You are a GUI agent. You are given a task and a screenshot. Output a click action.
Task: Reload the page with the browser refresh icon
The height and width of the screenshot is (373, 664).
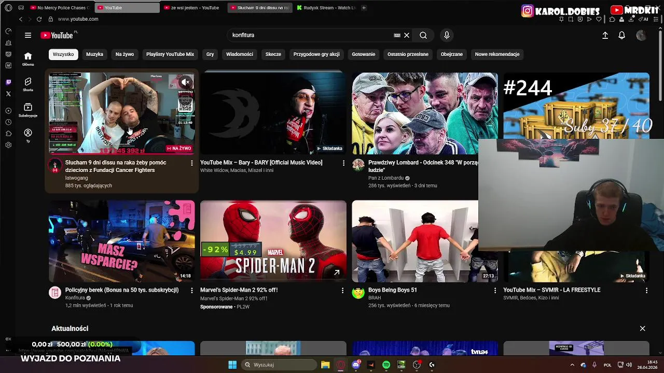coord(39,19)
